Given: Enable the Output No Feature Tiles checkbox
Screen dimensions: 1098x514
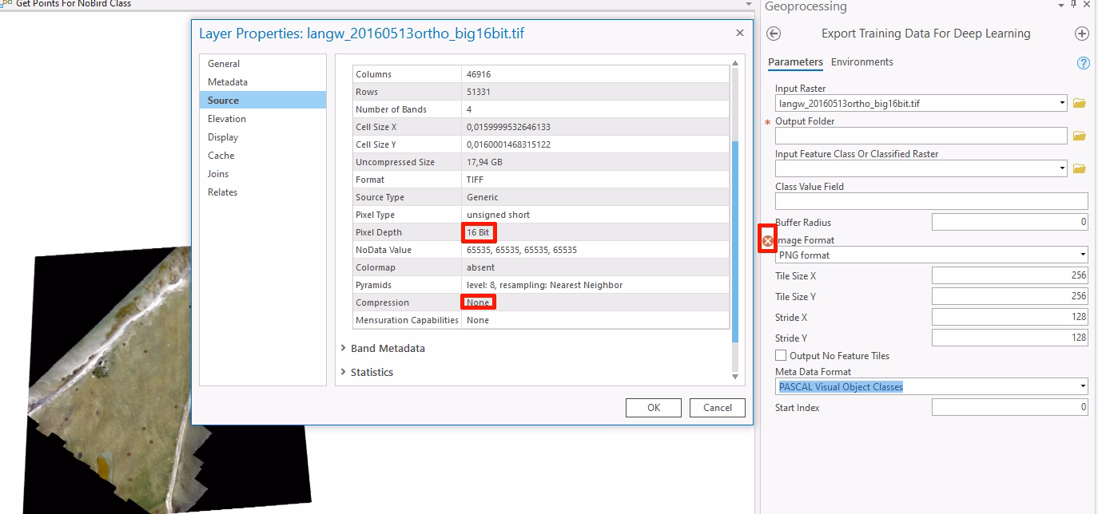Looking at the screenshot, I should [781, 356].
